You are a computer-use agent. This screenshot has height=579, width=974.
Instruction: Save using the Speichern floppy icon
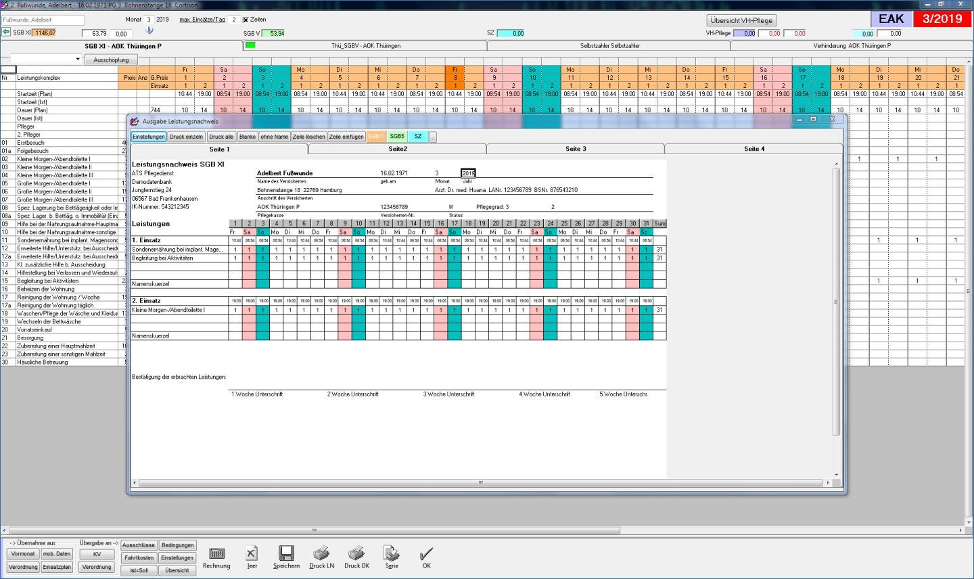[x=286, y=553]
